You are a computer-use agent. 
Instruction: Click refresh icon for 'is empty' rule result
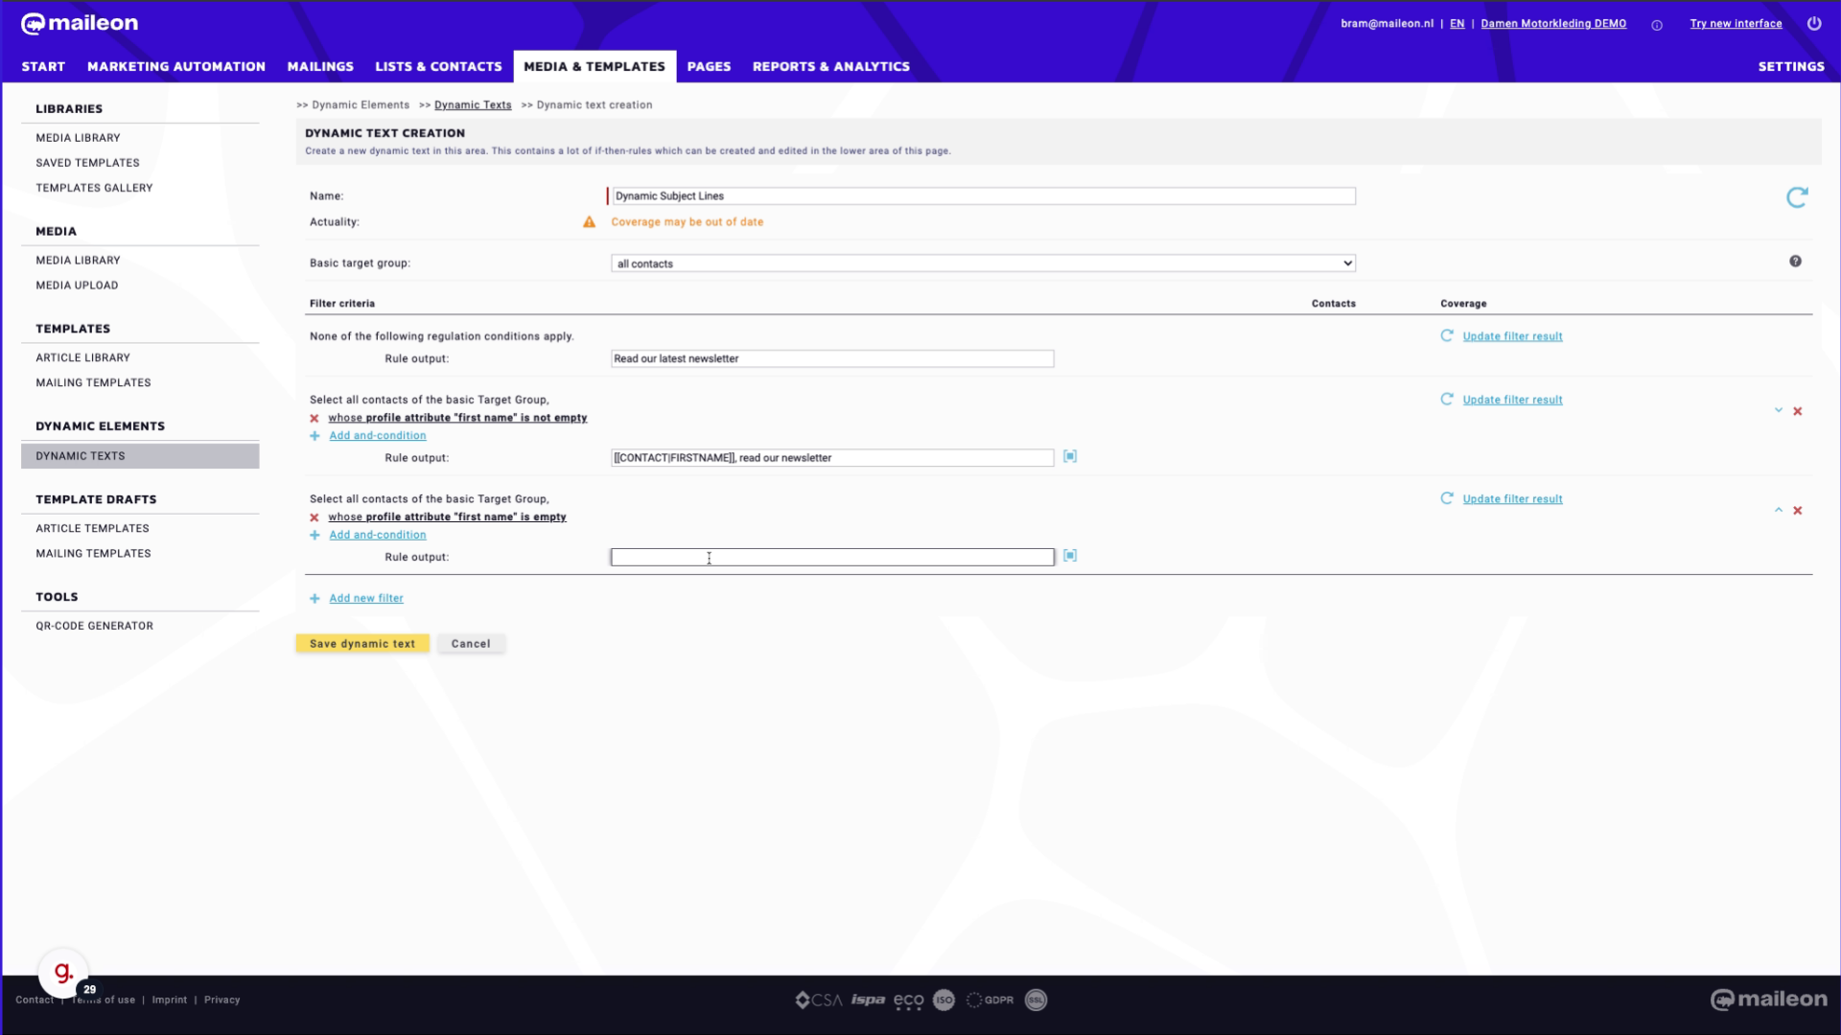pyautogui.click(x=1447, y=498)
